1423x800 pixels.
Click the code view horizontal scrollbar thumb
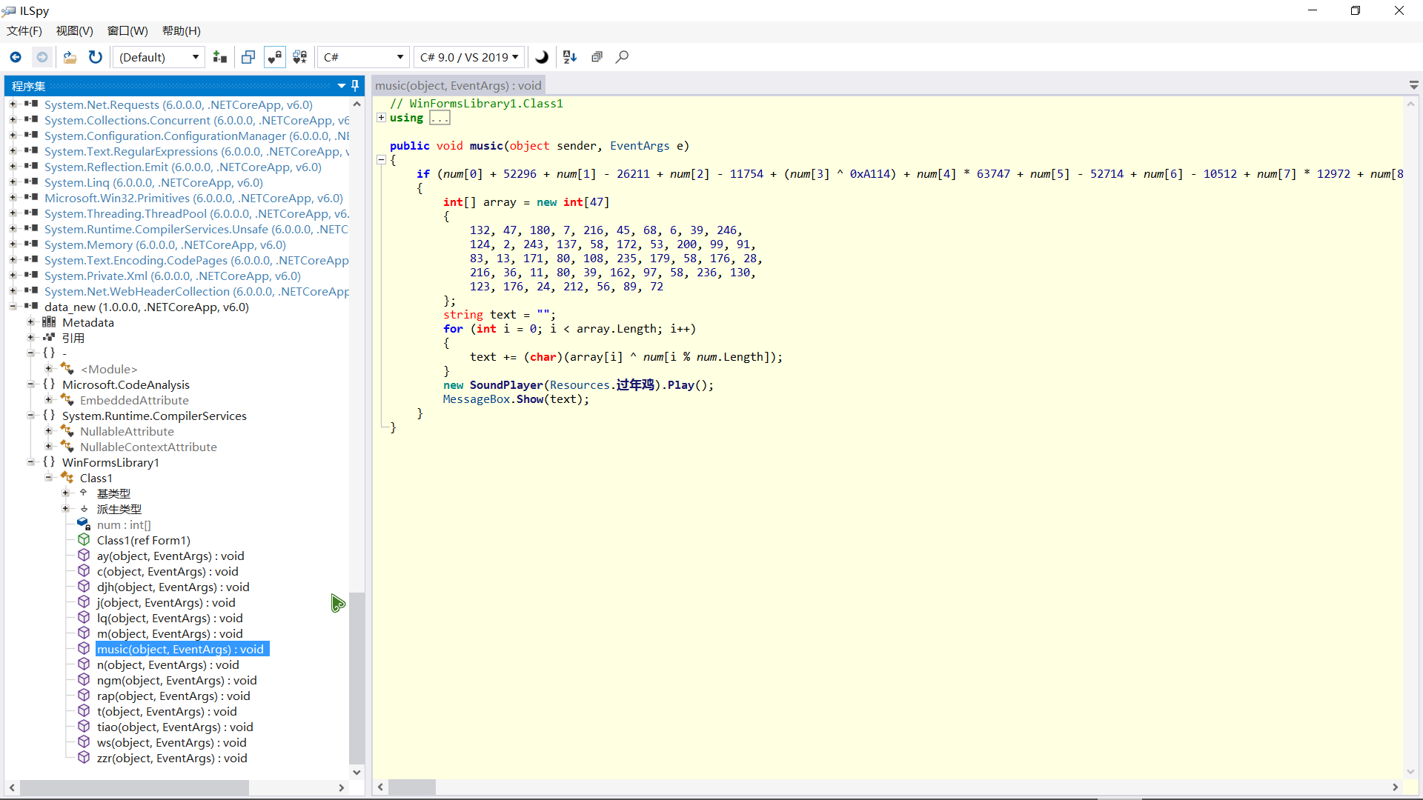(412, 787)
